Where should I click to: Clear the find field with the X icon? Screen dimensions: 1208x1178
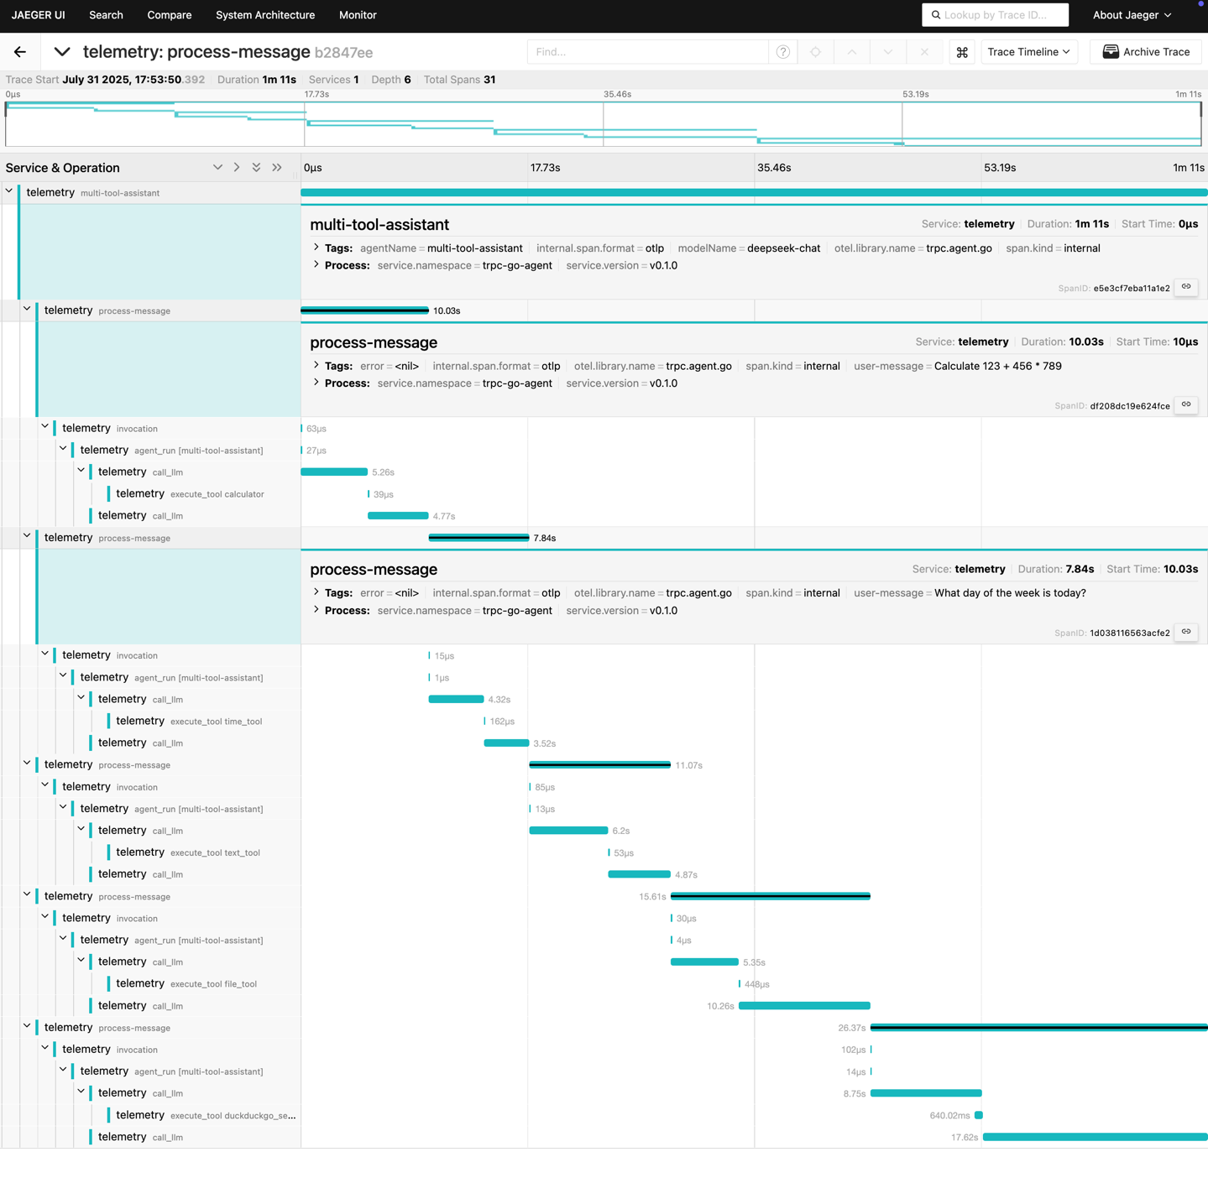(924, 52)
